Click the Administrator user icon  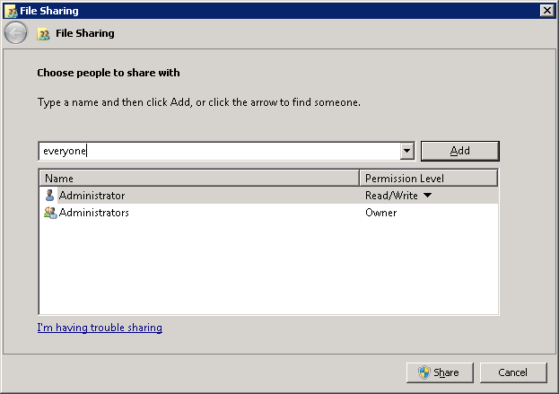click(x=49, y=196)
